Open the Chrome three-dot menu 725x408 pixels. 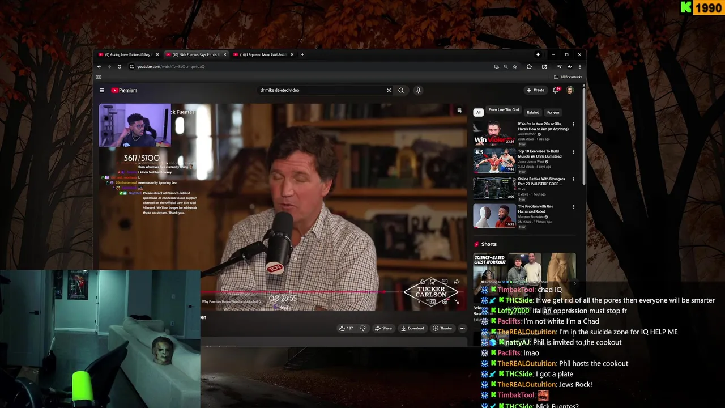pyautogui.click(x=579, y=66)
